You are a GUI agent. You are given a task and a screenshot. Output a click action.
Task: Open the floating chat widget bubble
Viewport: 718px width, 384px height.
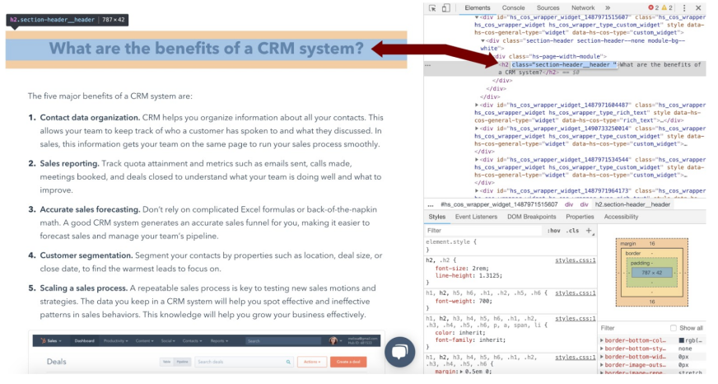coord(399,352)
